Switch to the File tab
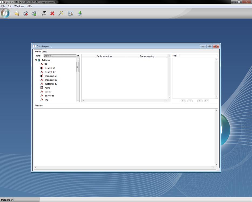This screenshot has height=202, width=252. [45, 51]
